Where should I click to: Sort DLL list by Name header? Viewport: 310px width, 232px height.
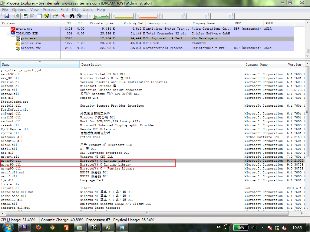coord(40,65)
